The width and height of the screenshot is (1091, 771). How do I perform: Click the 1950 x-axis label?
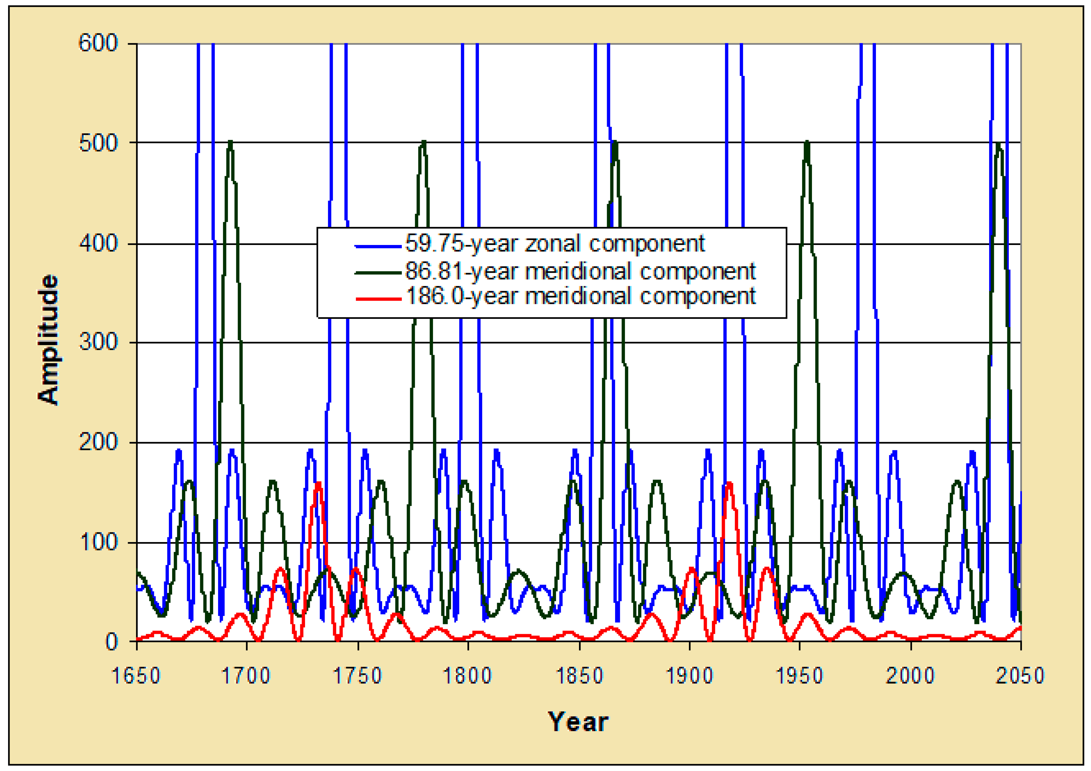tap(800, 675)
